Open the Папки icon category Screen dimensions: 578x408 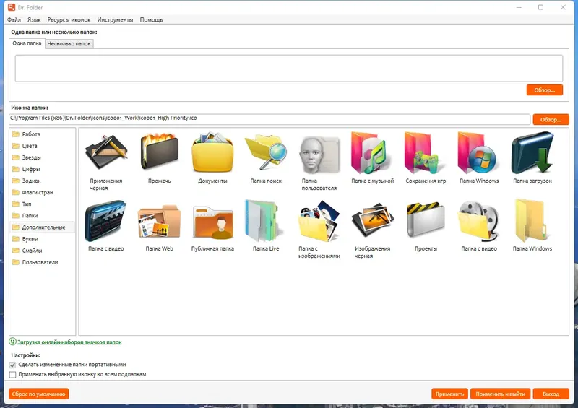click(42, 216)
